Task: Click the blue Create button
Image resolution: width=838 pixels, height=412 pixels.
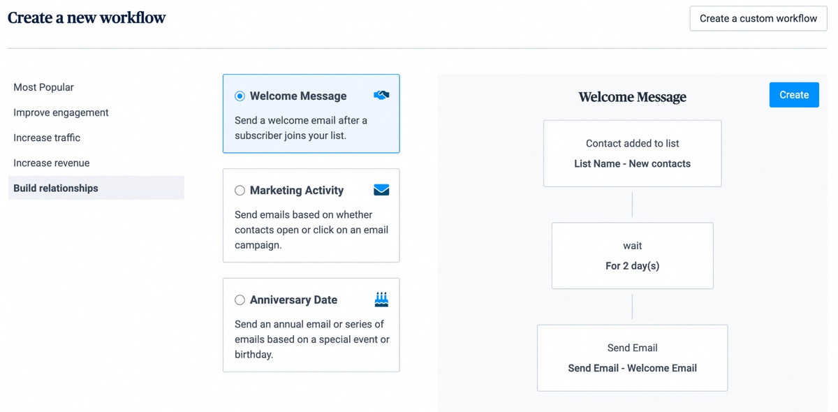Action: coord(794,94)
